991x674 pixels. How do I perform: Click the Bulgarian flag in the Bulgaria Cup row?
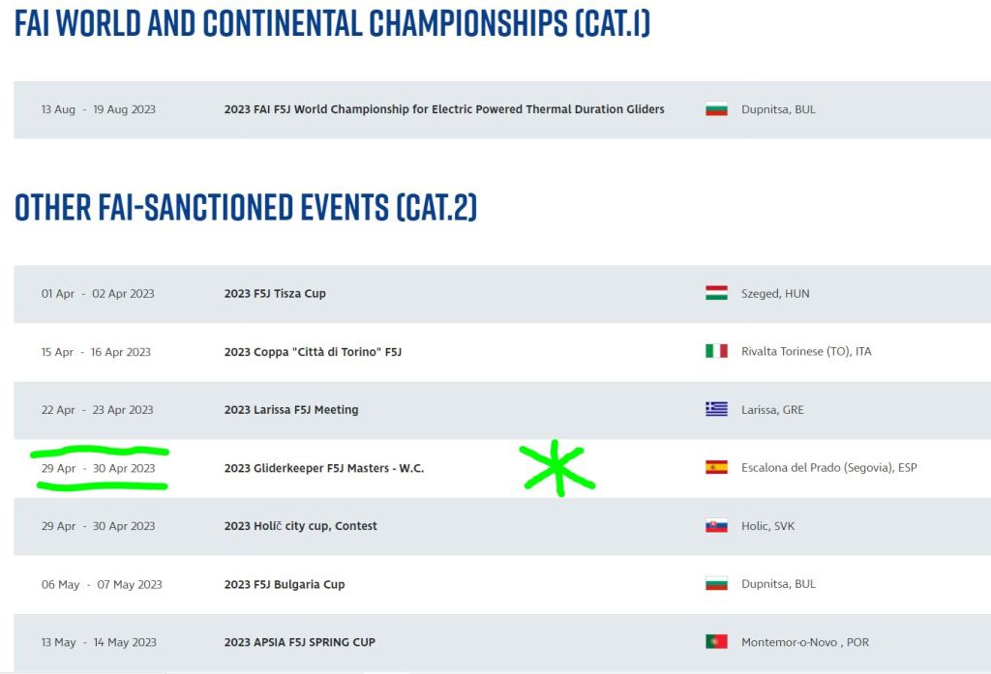click(716, 584)
